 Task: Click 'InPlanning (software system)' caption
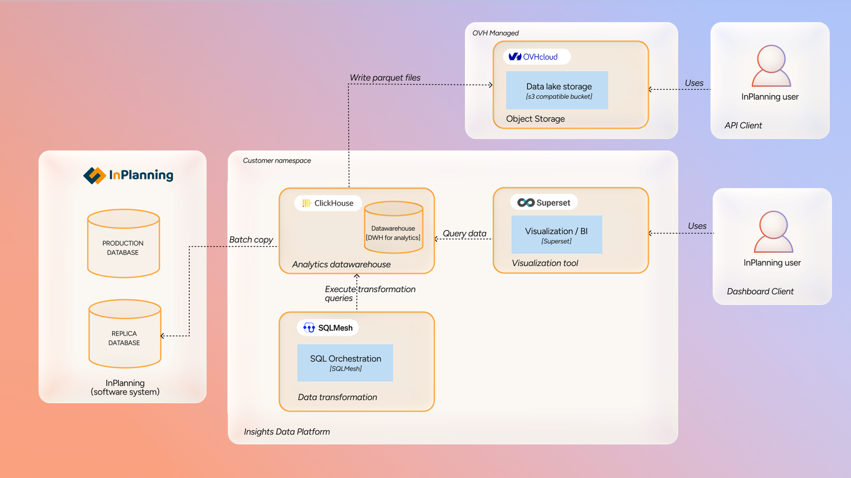pyautogui.click(x=125, y=388)
